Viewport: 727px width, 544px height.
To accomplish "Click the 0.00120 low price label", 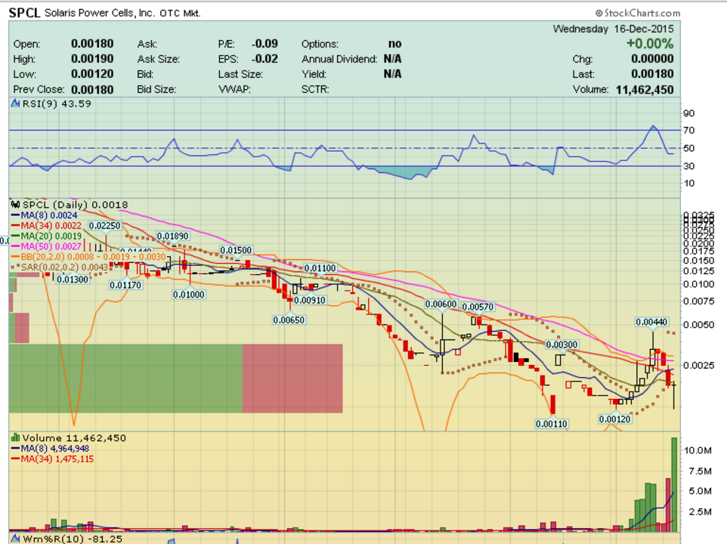I will [615, 419].
